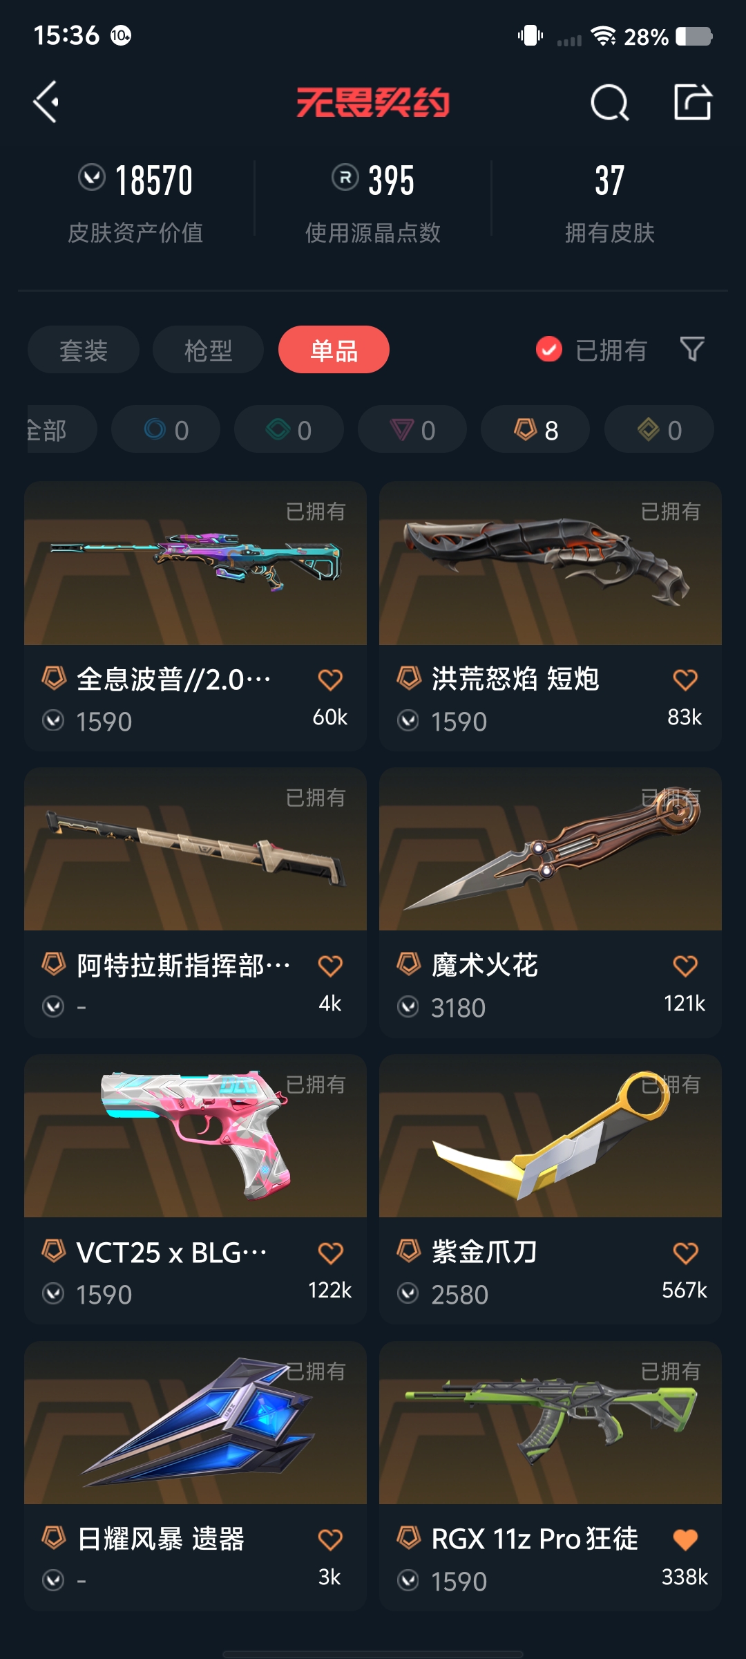Open the 阿特拉斯指挥部 skin card
The width and height of the screenshot is (746, 1659).
195,903
